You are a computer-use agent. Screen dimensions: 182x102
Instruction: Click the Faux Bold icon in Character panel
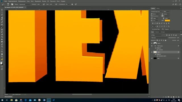point(153,23)
